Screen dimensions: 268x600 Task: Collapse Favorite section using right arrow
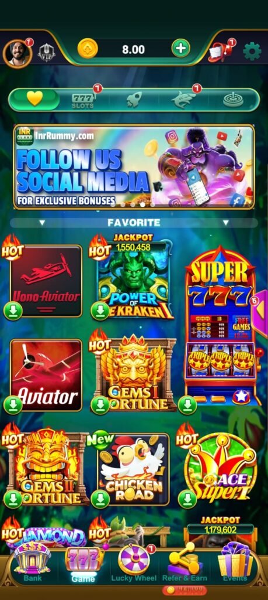pos(226,223)
